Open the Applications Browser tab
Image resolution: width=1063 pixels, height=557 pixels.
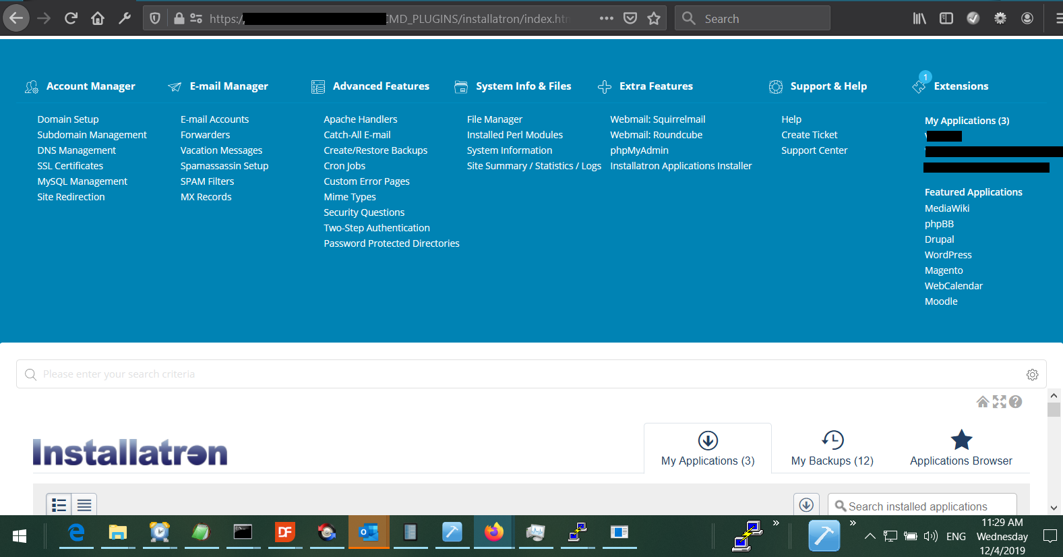[961, 448]
